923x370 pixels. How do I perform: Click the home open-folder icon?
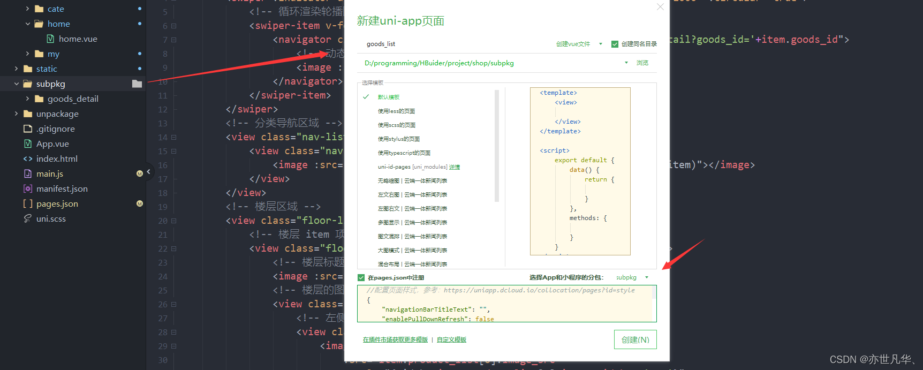pos(39,24)
